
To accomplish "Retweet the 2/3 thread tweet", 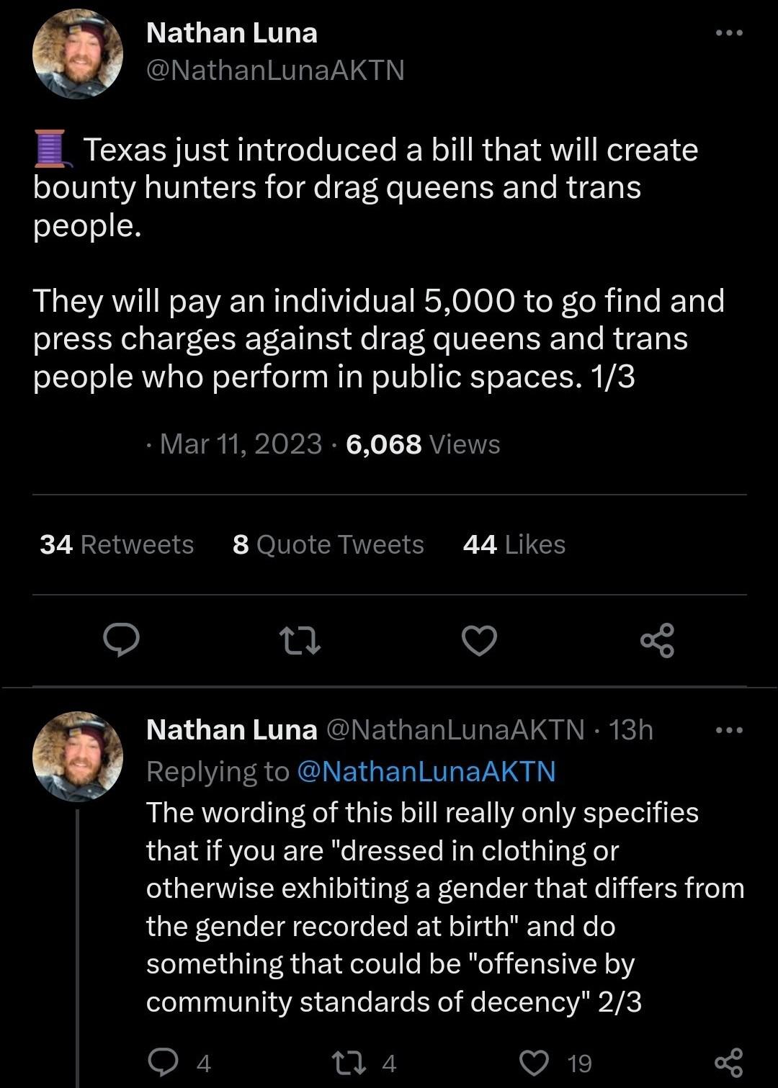I will point(349,1062).
